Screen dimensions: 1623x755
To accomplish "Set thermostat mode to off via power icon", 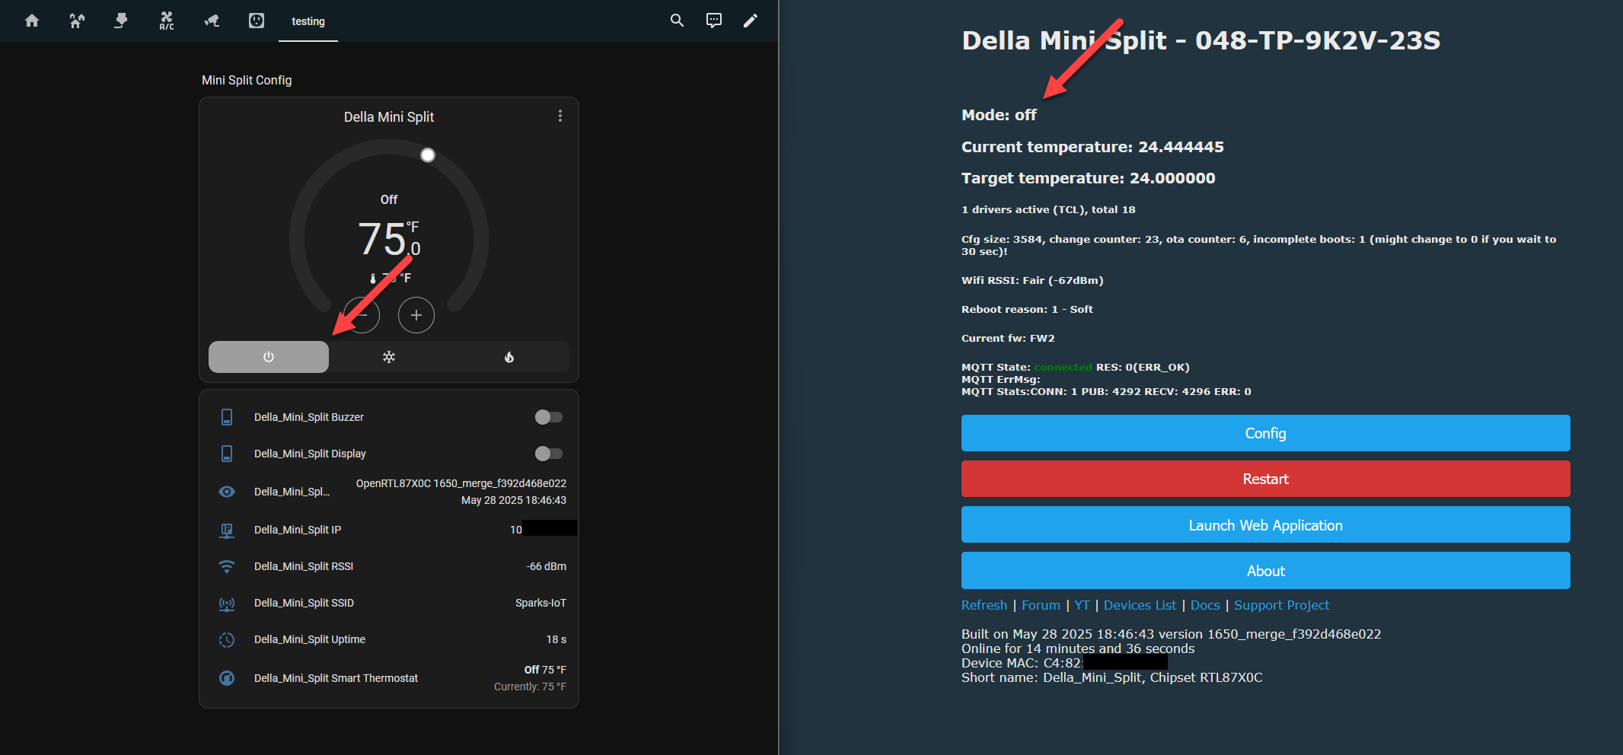I will pos(269,357).
